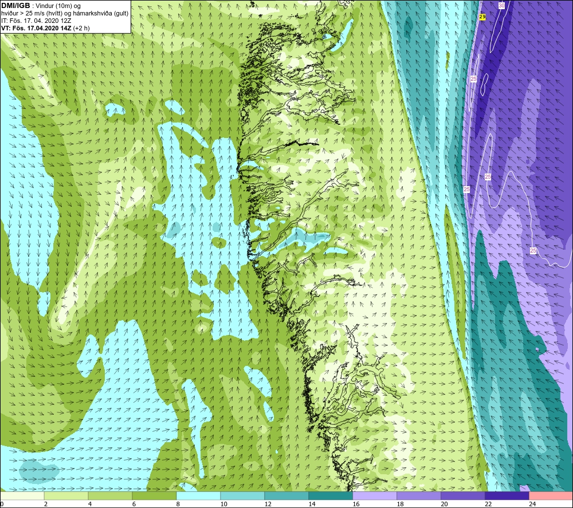The image size is (573, 508).
Task: Click the legend scale label "2"
Action: (46, 504)
